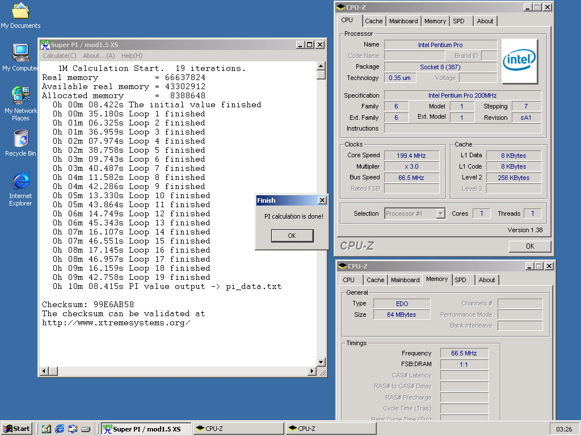Switch to Mainboard tab in lower CPU-Z window

[405, 280]
